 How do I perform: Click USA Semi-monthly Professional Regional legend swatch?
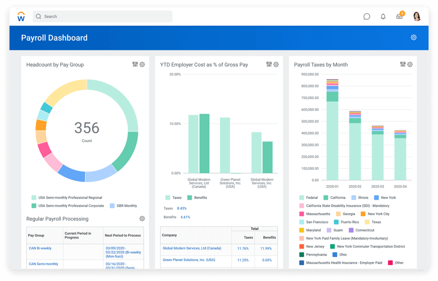point(34,197)
